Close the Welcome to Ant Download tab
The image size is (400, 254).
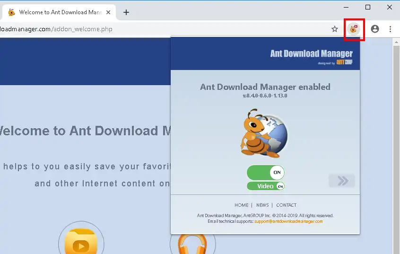coord(108,12)
